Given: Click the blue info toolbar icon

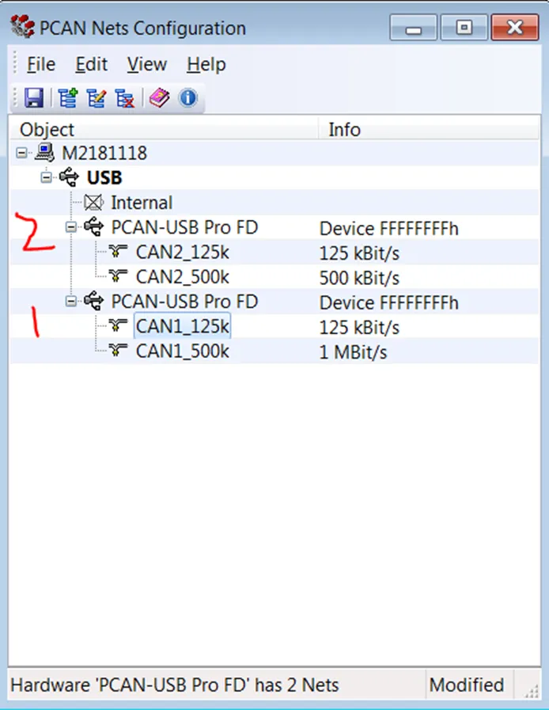Looking at the screenshot, I should (187, 98).
